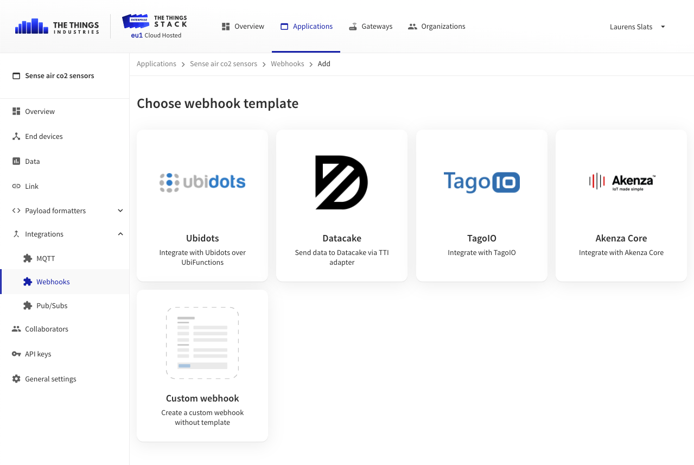
Task: Click 'Create a custom webhook without template' text
Action: [202, 417]
